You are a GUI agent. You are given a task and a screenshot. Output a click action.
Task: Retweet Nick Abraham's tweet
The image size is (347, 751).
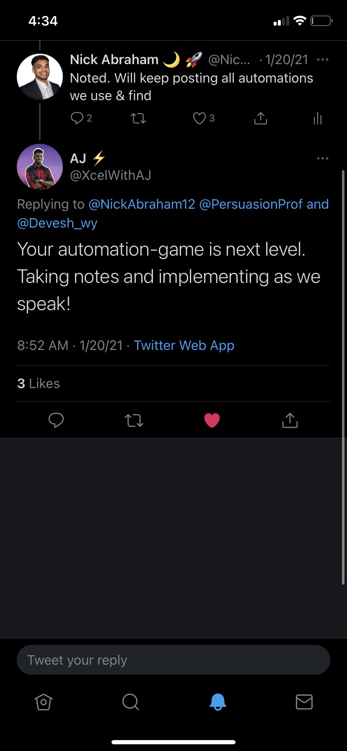[x=138, y=119]
